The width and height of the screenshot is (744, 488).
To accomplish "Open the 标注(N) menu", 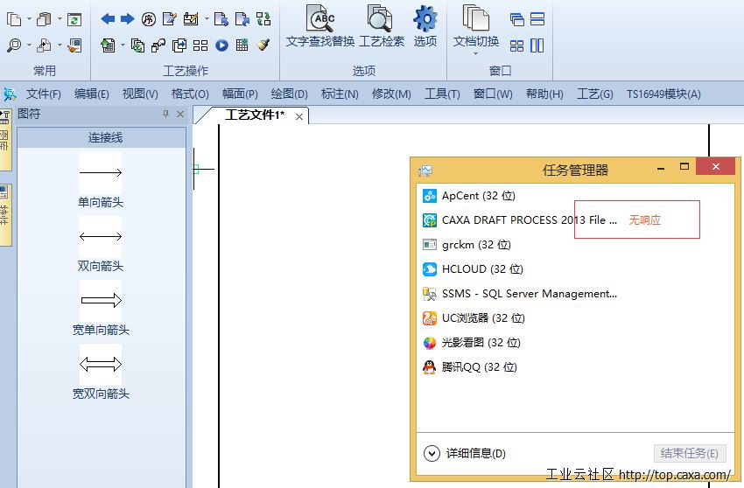I will [340, 94].
